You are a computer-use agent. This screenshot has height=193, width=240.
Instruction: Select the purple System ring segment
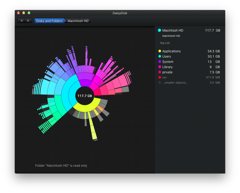85,83
